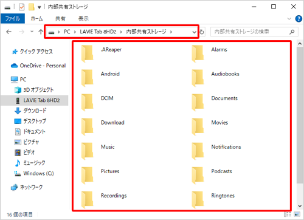Click the new folder icon in title bar
The width and height of the screenshot is (304, 220).
point(32,7)
